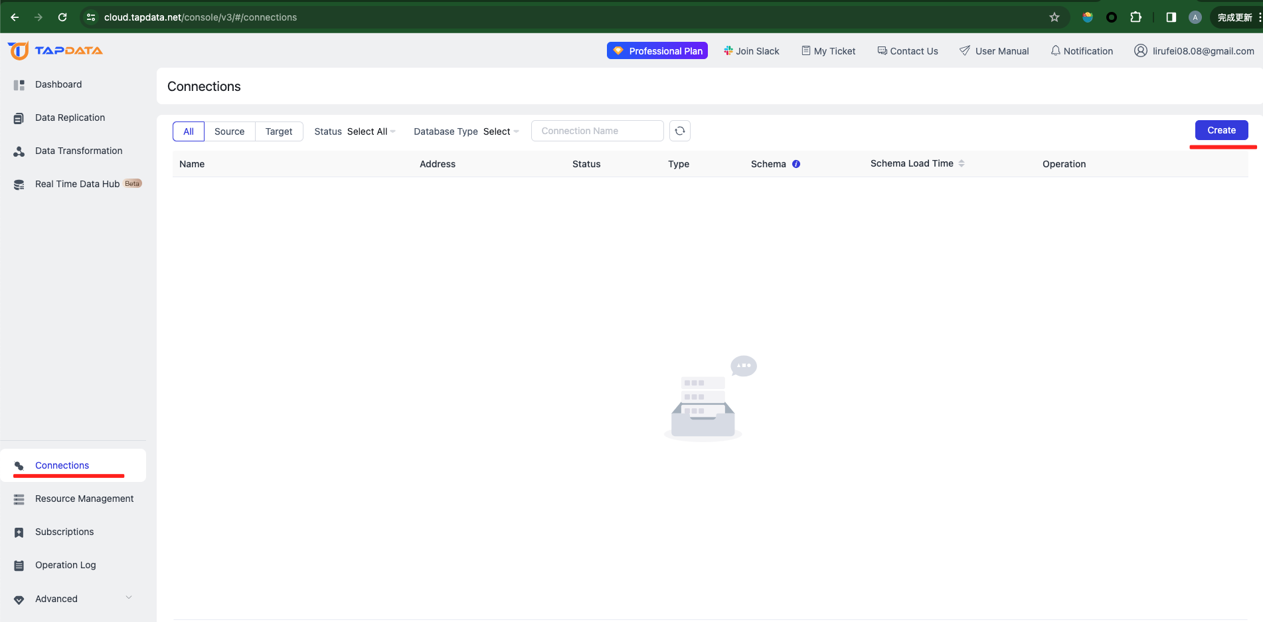Viewport: 1263px width, 622px height.
Task: Click the Notification text link
Action: click(x=1088, y=51)
